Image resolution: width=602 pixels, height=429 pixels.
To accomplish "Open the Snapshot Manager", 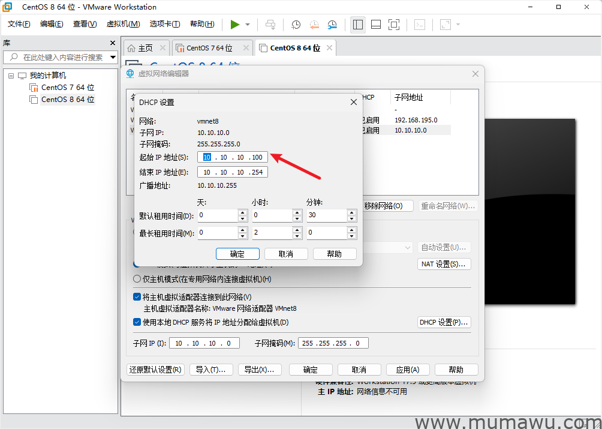I will point(332,24).
